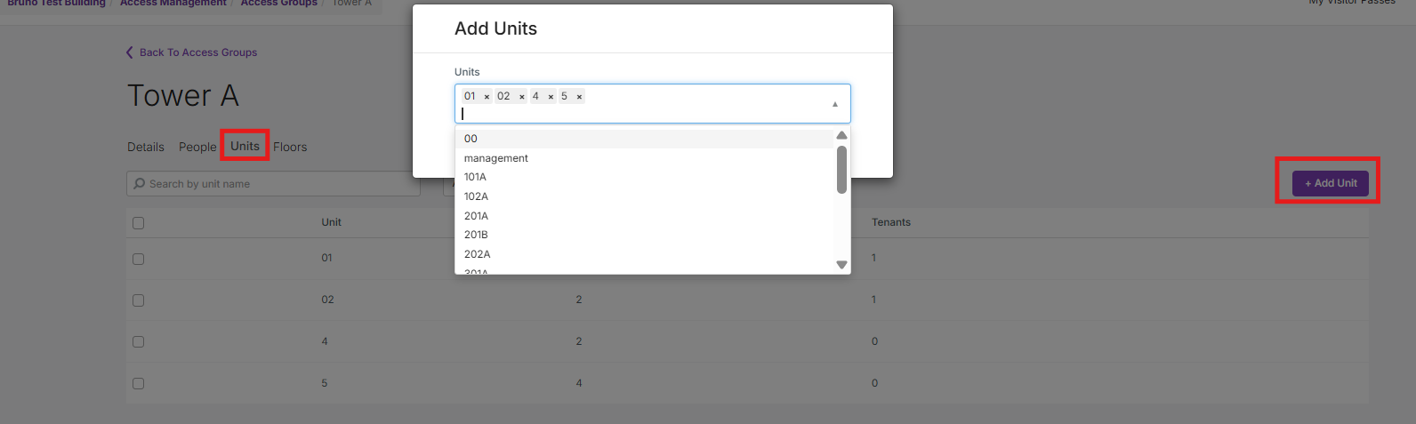Remove the 01 chip from Units field
This screenshot has height=424, width=1416.
[x=487, y=97]
